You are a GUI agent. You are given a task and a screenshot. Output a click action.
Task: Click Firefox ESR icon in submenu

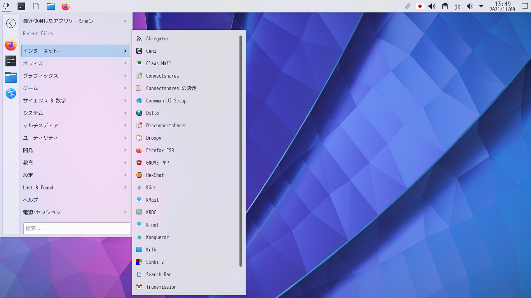point(139,150)
